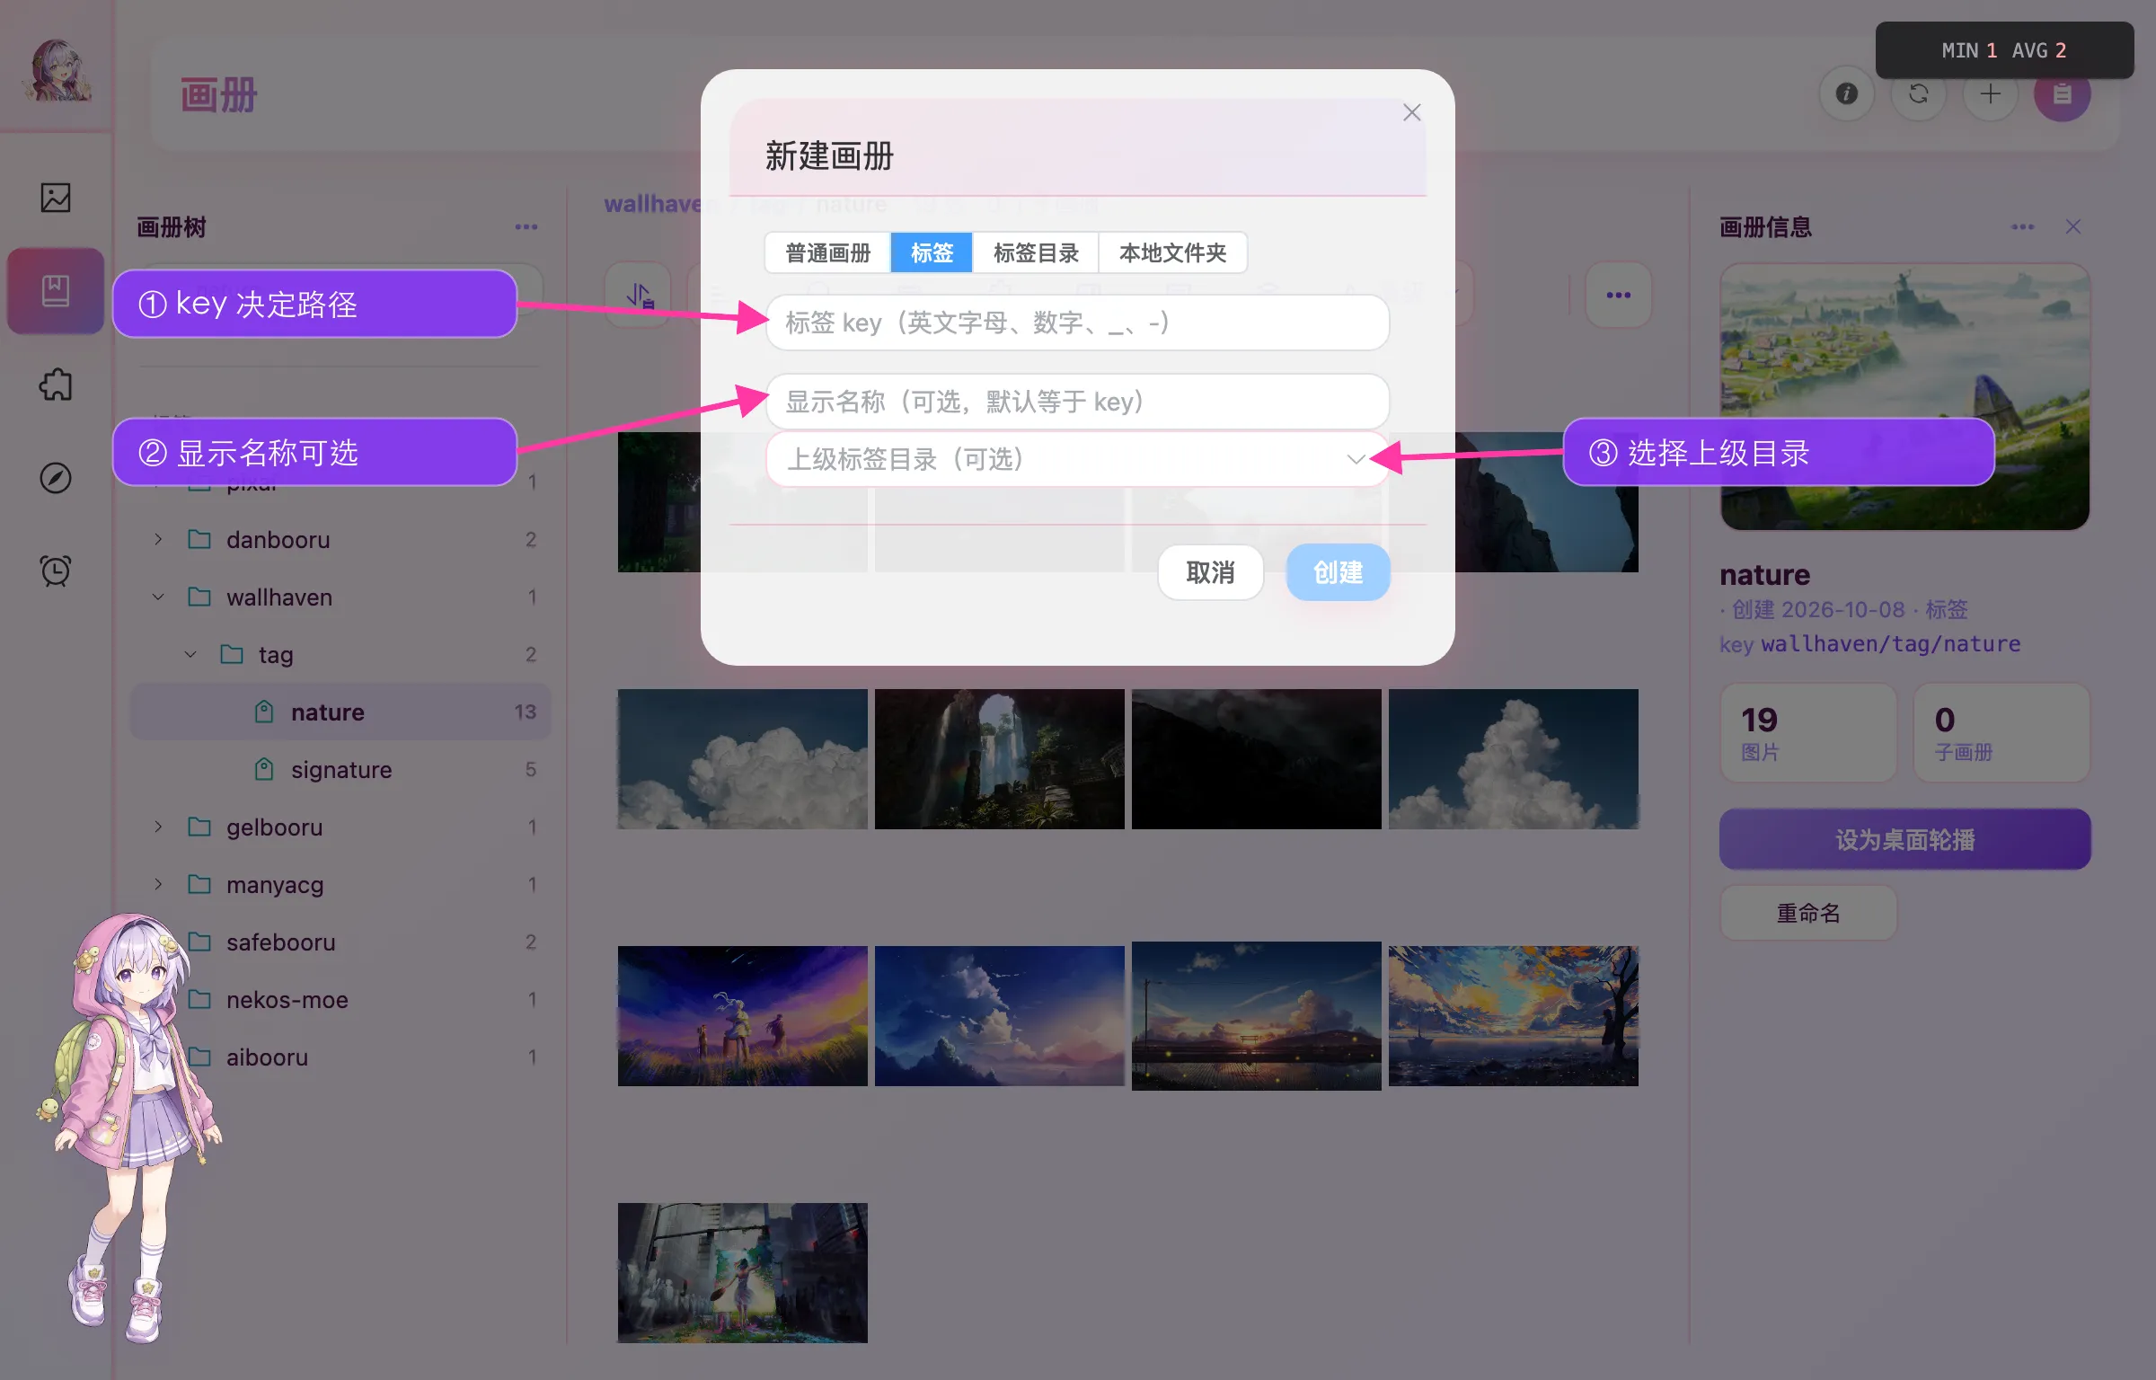
Task: Click the 设为桌面轮播 button
Action: click(x=1904, y=840)
